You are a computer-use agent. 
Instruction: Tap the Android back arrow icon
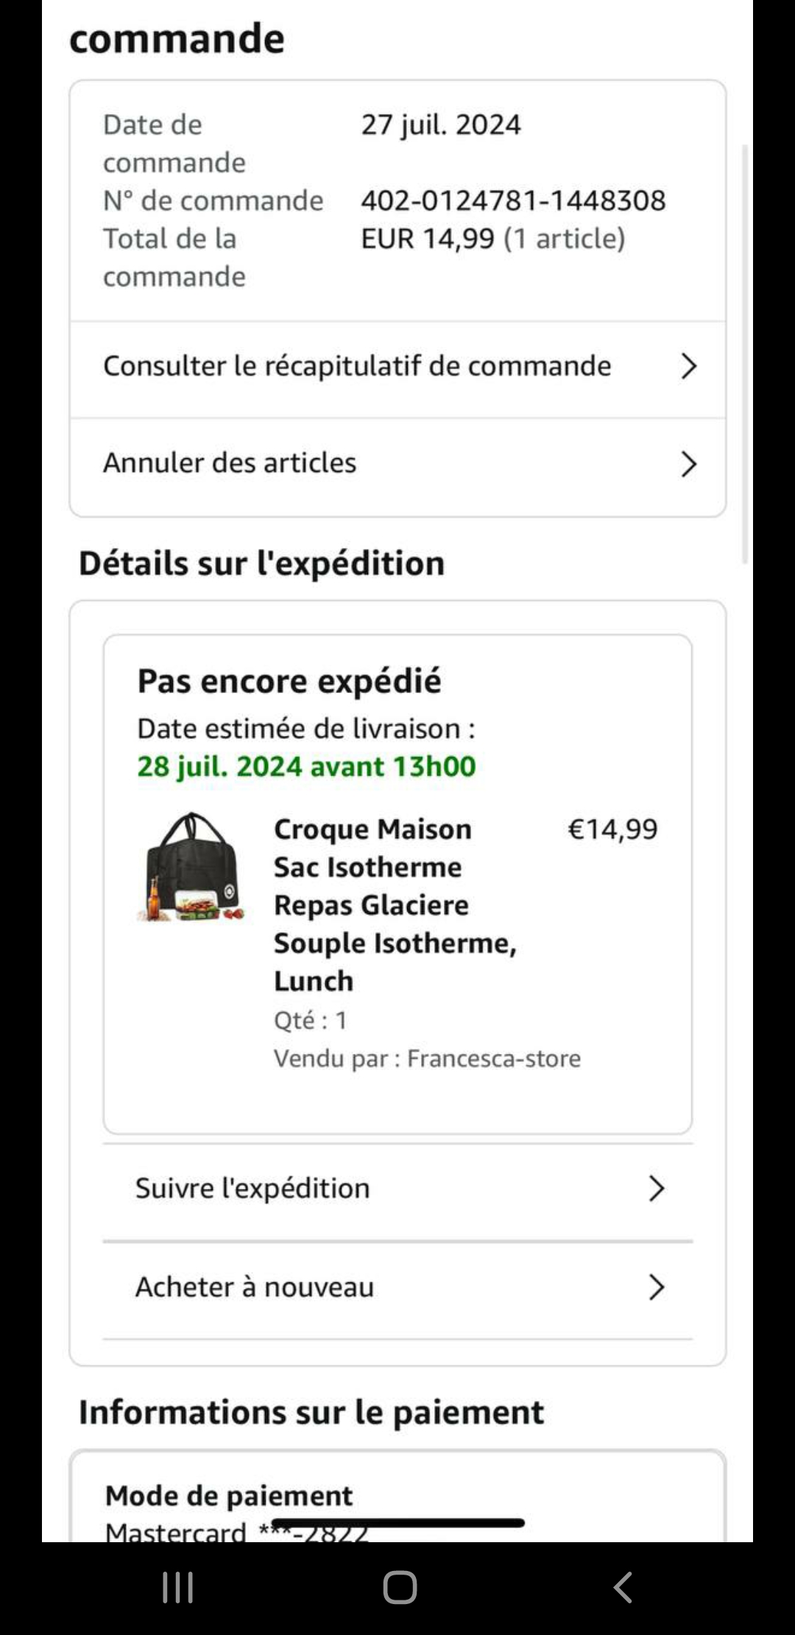(623, 1587)
